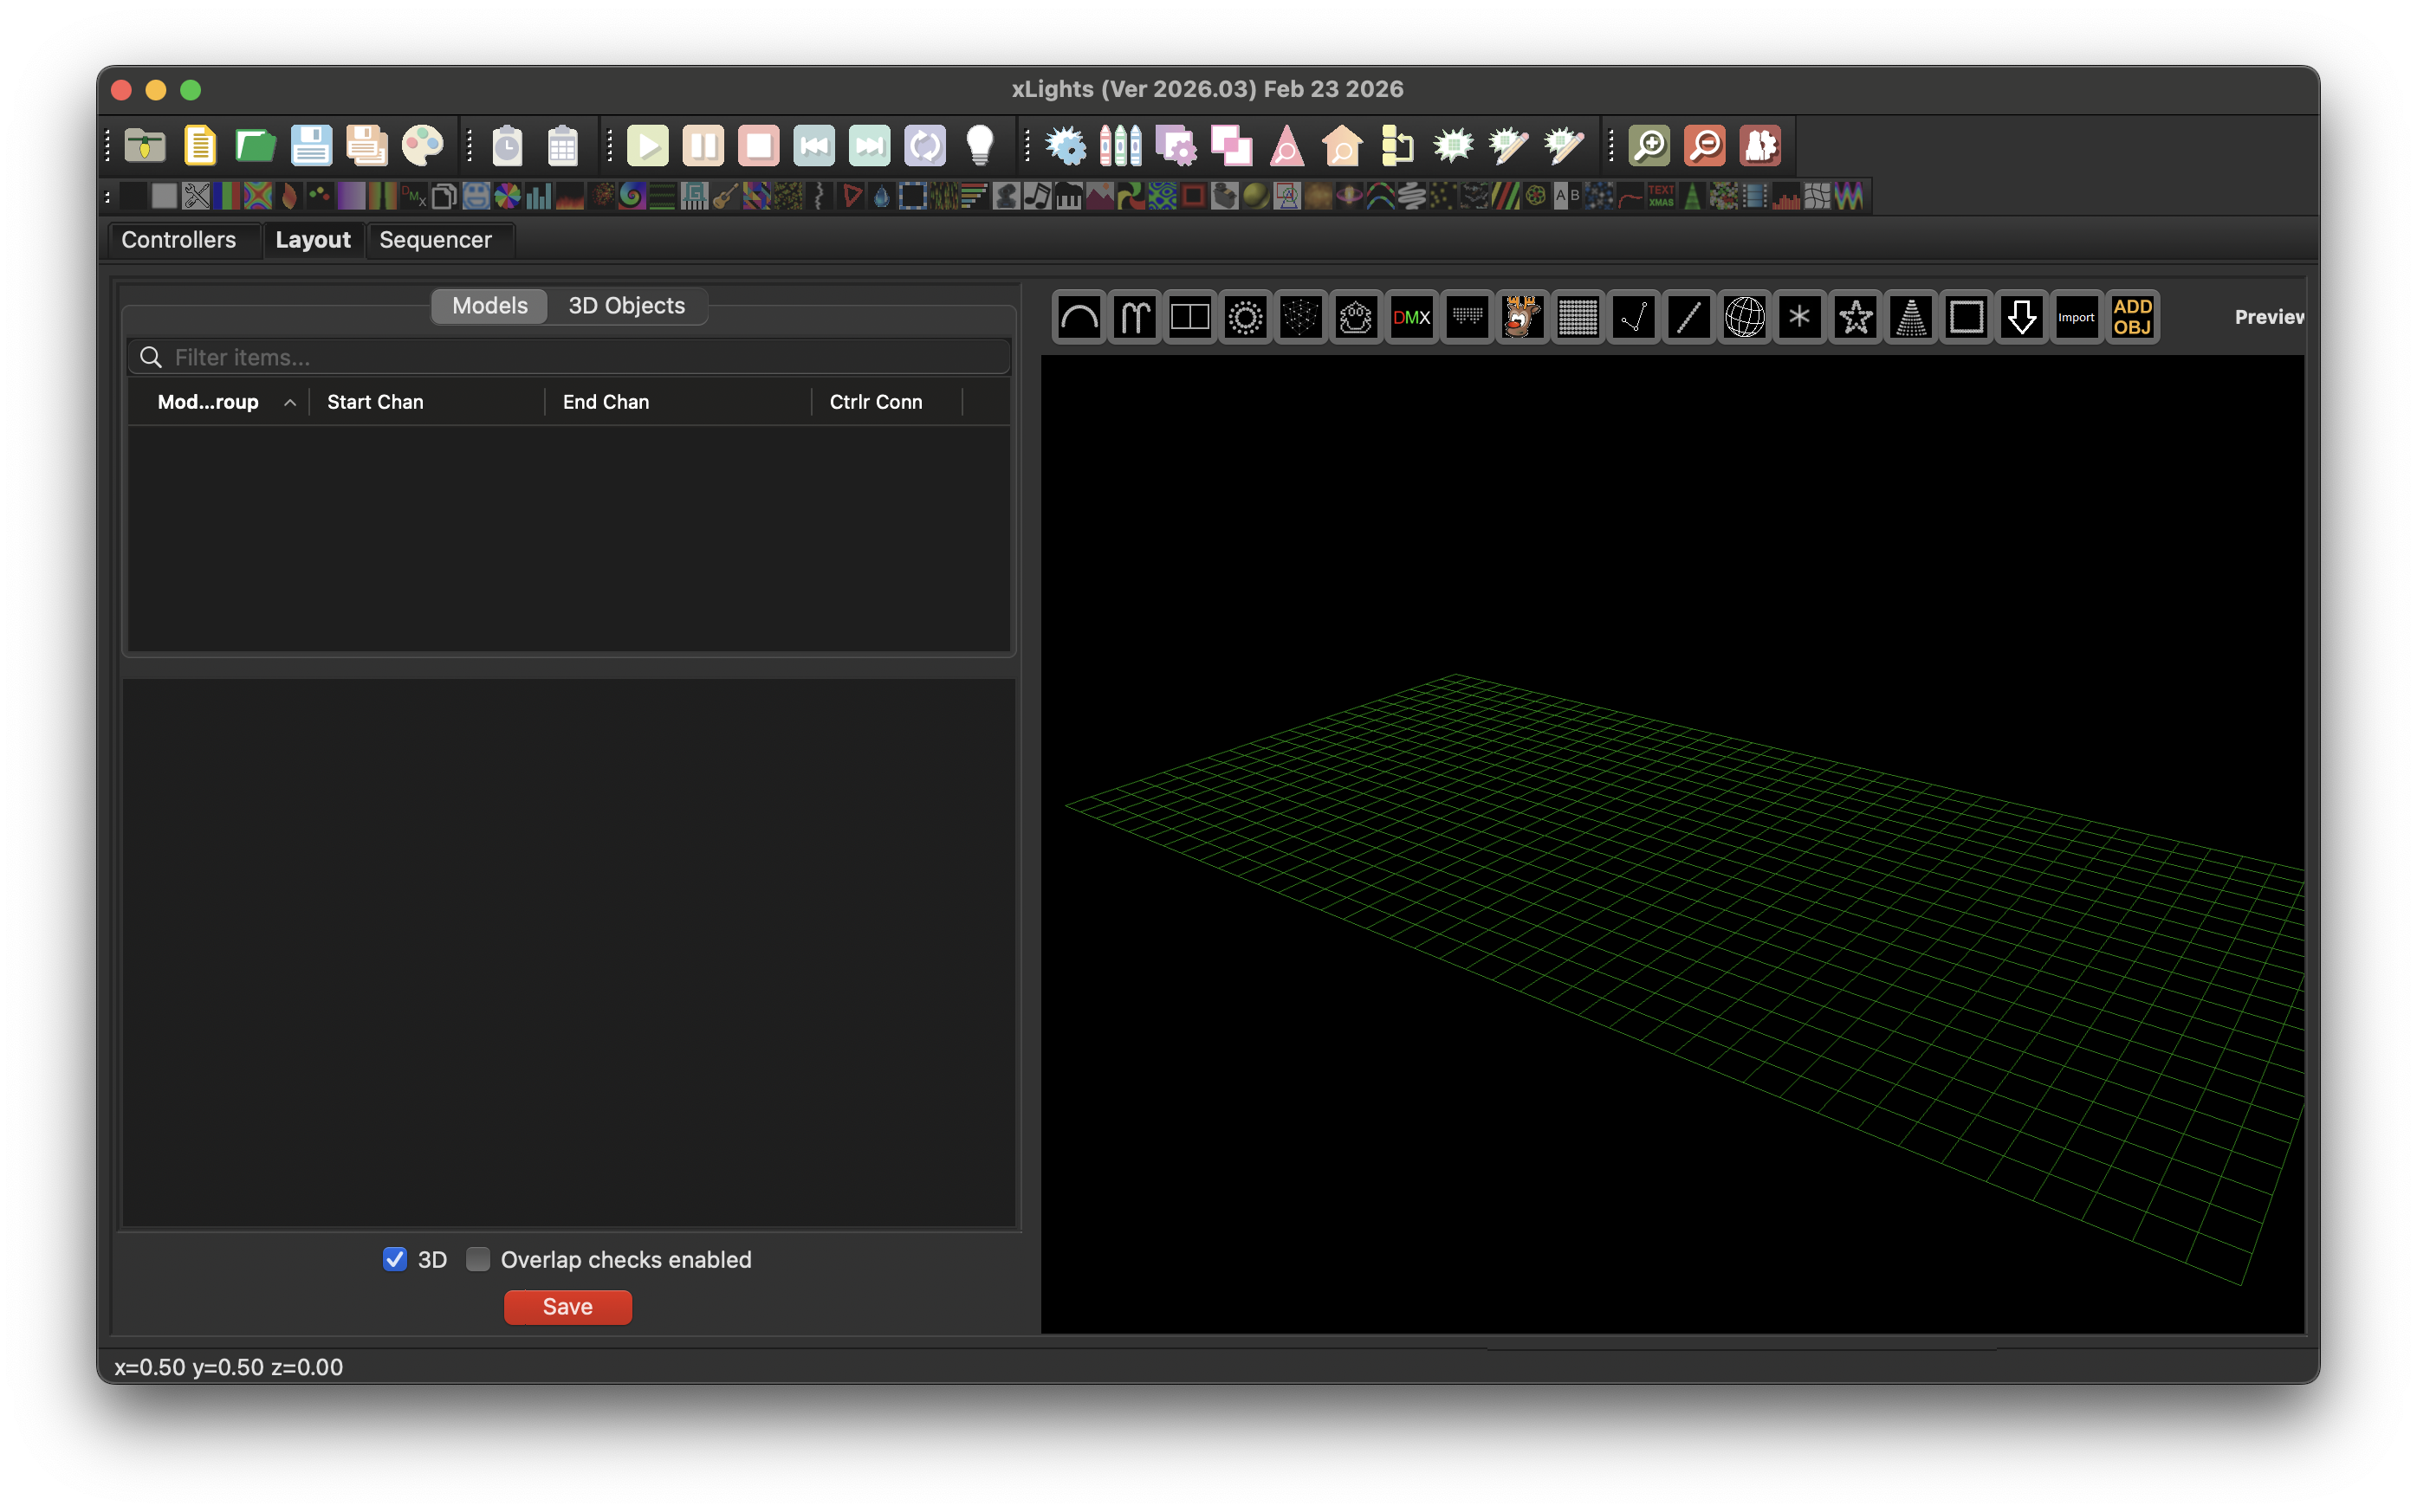Screen dimensions: 2417x1512
Task: Click the Import model button
Action: [x=2077, y=318]
